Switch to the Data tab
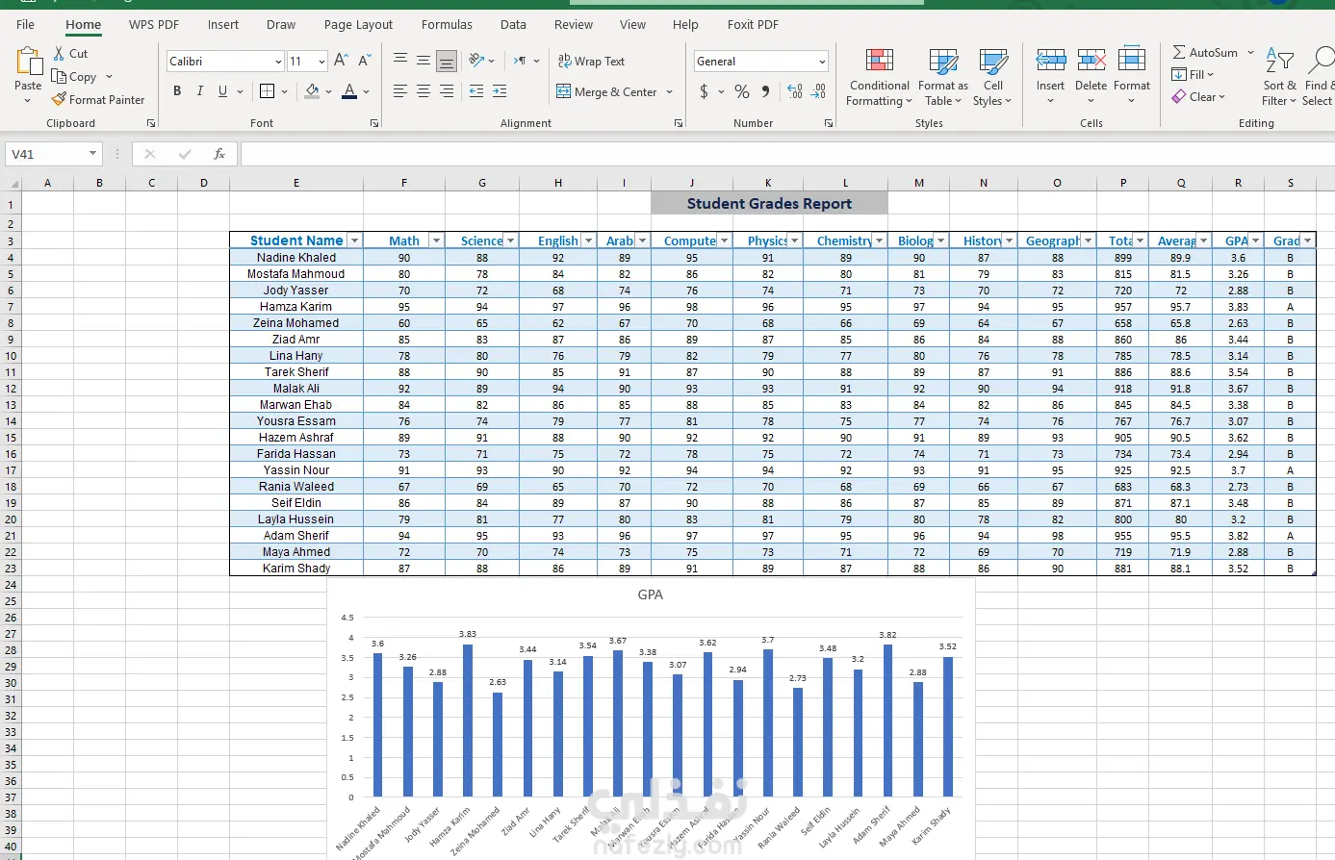Image resolution: width=1335 pixels, height=860 pixels. (513, 24)
